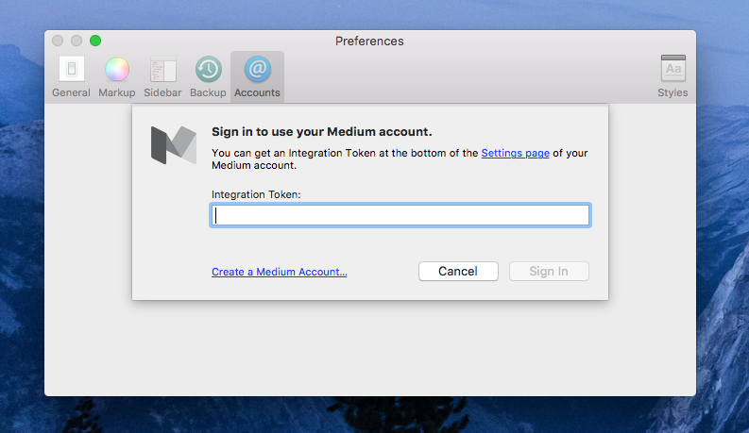Cancel the Medium sign-in dialog
This screenshot has height=433, width=749.
click(458, 272)
